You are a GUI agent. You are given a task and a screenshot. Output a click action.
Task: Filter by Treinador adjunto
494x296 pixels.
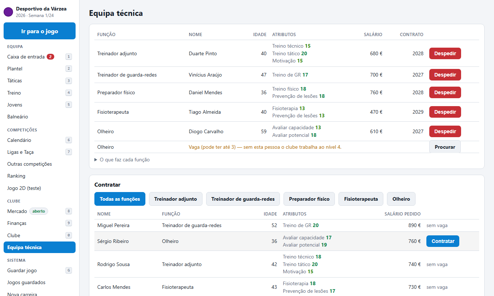(176, 199)
